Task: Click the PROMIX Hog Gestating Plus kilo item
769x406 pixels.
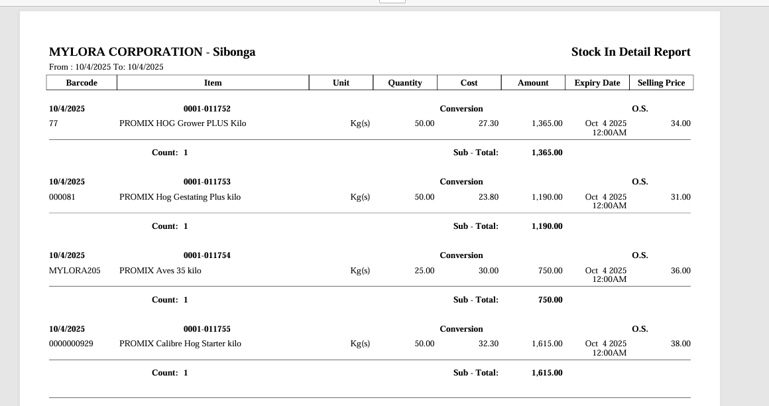Action: coord(180,197)
